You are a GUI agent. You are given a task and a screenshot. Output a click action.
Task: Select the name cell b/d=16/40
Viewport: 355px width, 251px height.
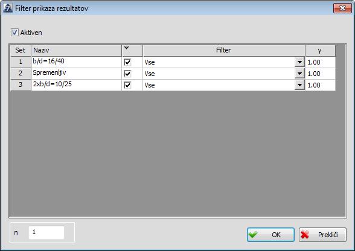pyautogui.click(x=76, y=62)
